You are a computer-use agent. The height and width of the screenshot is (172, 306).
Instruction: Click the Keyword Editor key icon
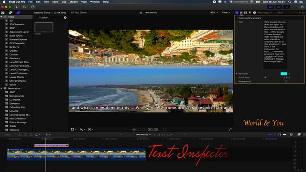pyautogui.click(x=24, y=7)
